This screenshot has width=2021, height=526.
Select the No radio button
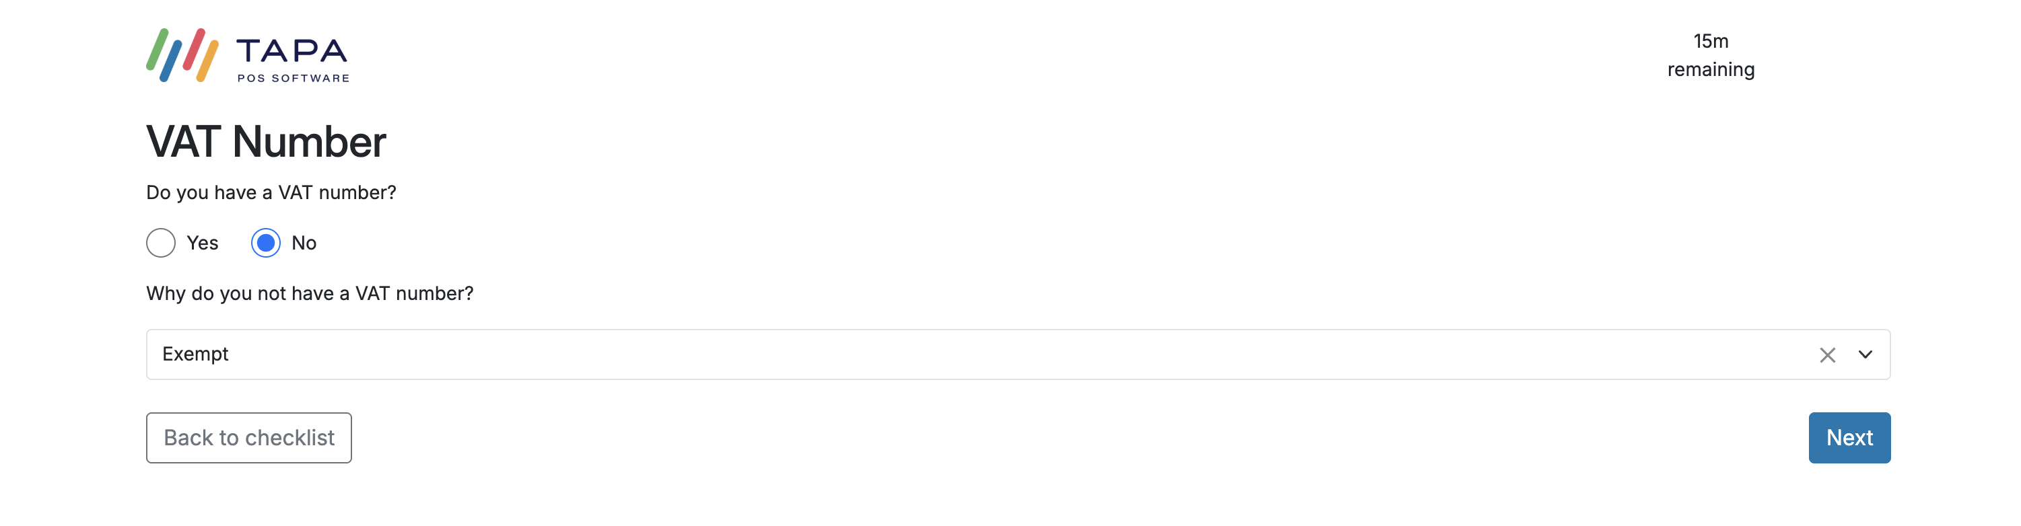point(266,243)
